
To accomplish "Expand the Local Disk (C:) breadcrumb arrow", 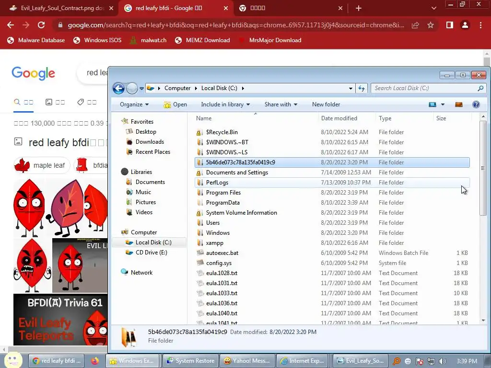I will tap(243, 88).
